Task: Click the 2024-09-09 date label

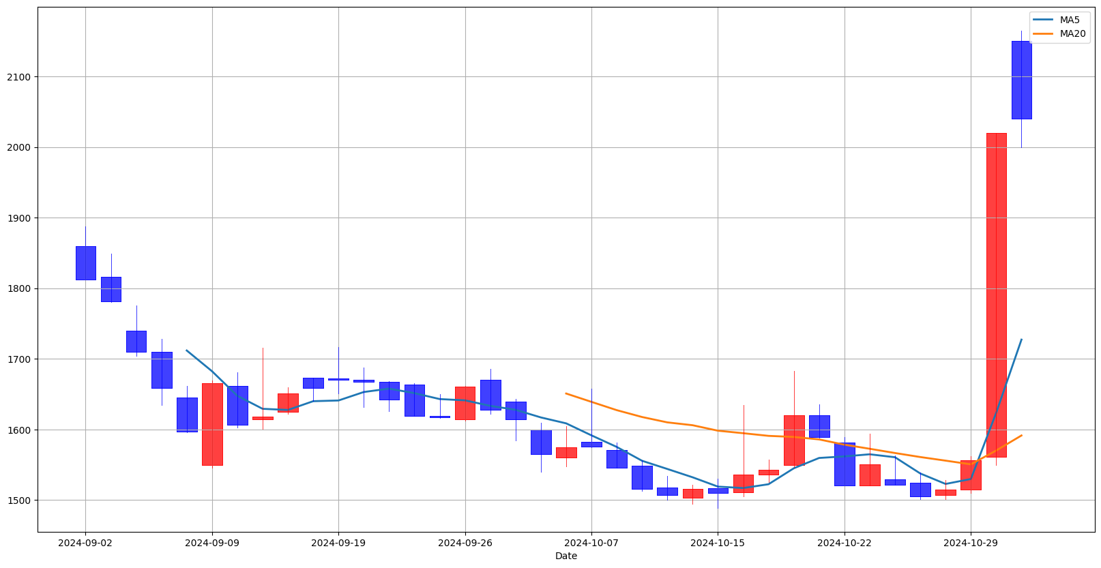Action: pos(212,543)
